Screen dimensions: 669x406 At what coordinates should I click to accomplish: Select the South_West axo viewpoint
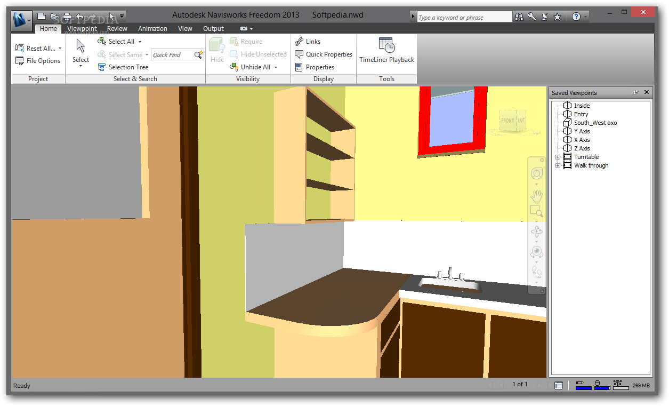click(x=590, y=123)
